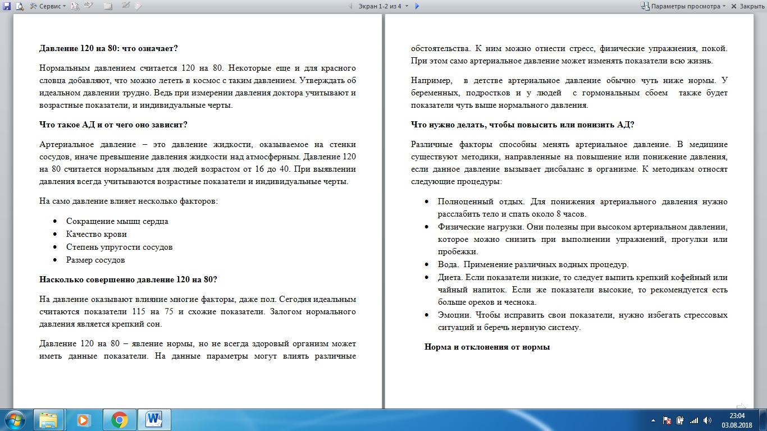Click the paragraph starting "Нормальным давлением считается"
Image resolution: width=767 pixels, height=431 pixels.
[x=198, y=86]
